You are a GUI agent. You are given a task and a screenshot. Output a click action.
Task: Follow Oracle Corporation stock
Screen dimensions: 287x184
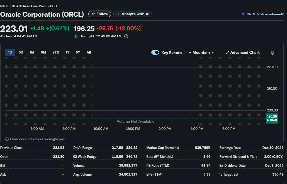(x=100, y=14)
